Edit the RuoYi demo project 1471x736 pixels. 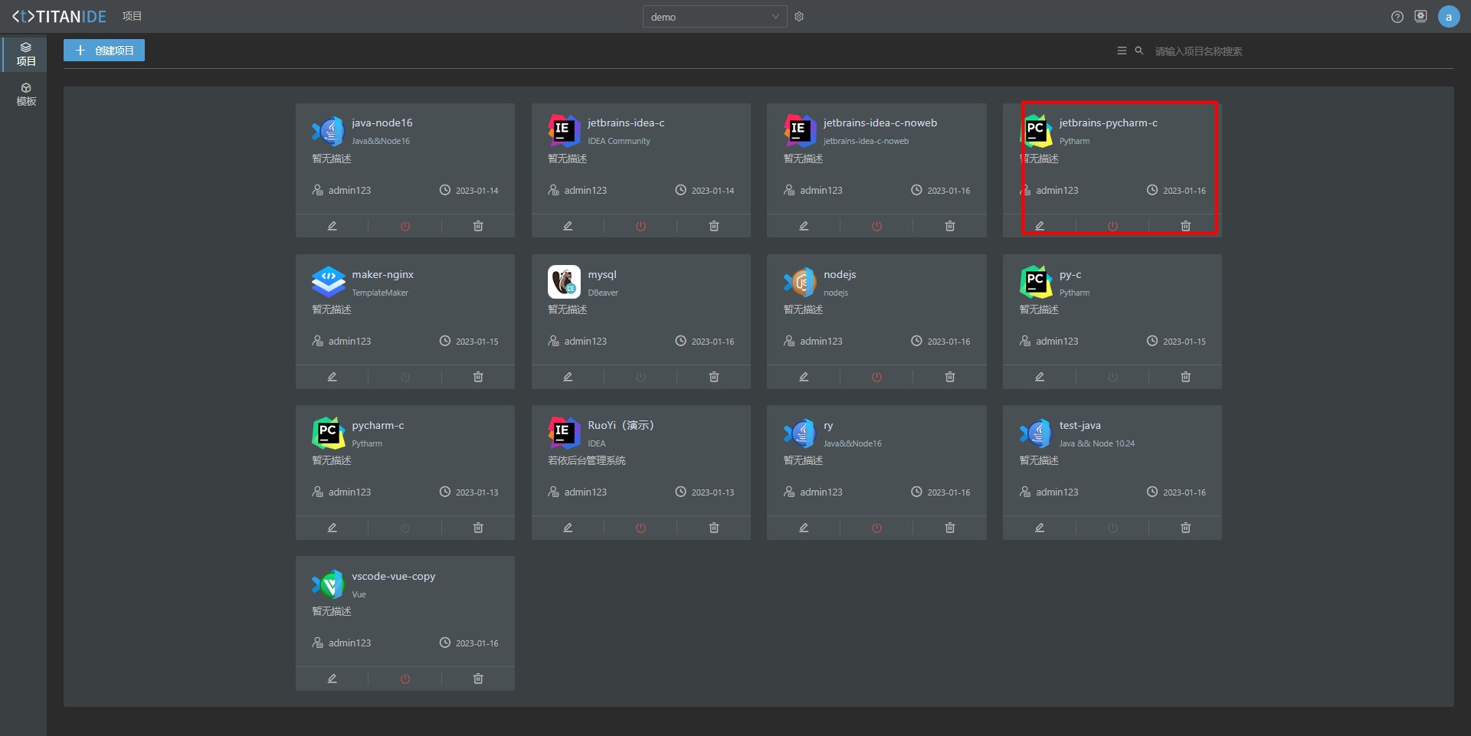(x=568, y=528)
